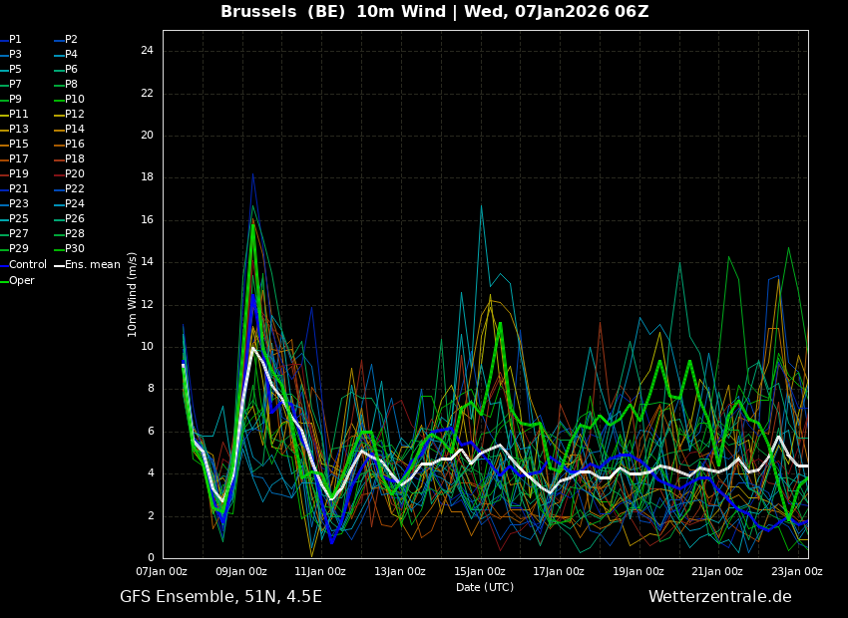Click the P14 legend entry
The image size is (848, 618).
(x=69, y=130)
